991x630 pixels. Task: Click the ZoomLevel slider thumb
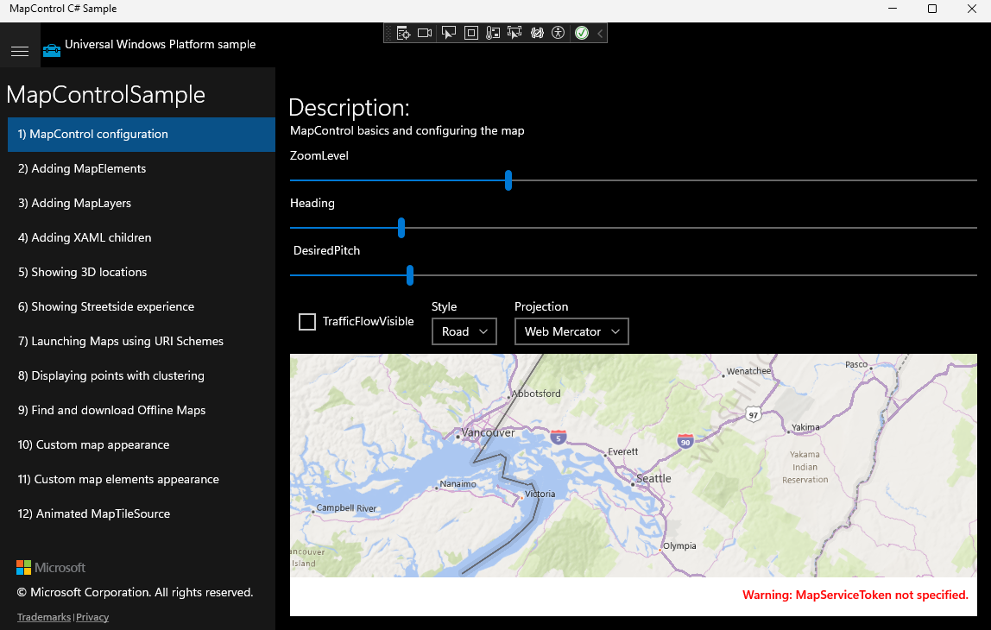508,180
